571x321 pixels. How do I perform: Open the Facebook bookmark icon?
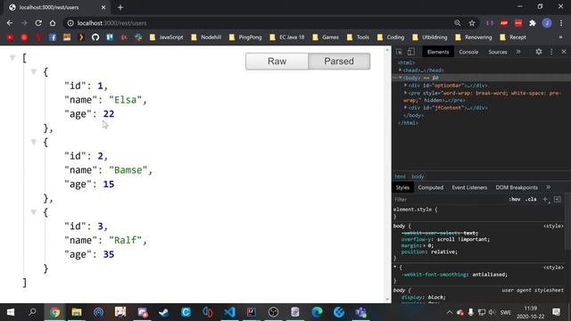pos(53,37)
